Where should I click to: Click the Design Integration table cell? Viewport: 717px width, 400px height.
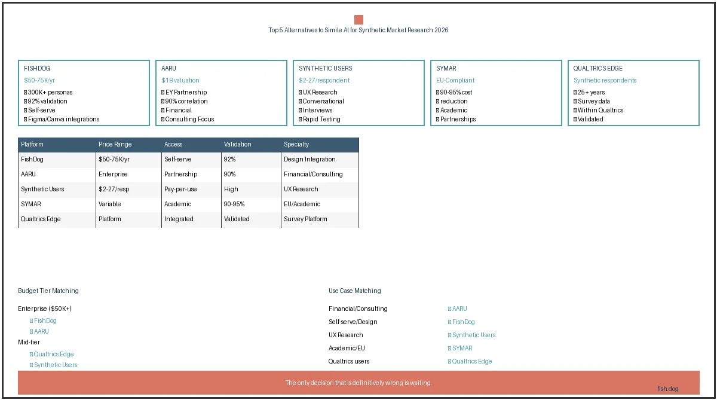click(x=320, y=160)
